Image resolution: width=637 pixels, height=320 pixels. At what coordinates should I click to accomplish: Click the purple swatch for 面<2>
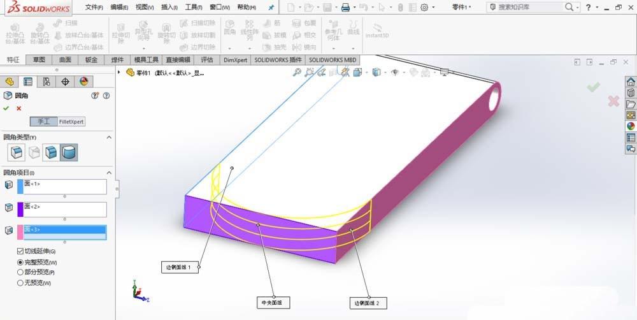click(x=20, y=210)
